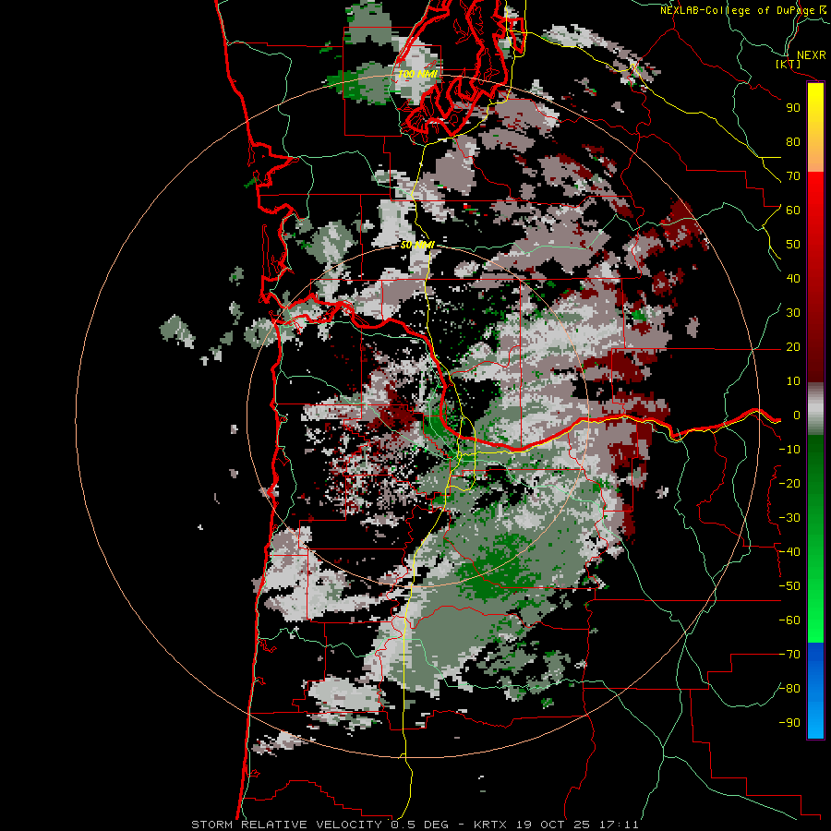Viewport: 831px width, 831px height.
Task: Click the NEXR label above the scale
Action: tap(811, 55)
